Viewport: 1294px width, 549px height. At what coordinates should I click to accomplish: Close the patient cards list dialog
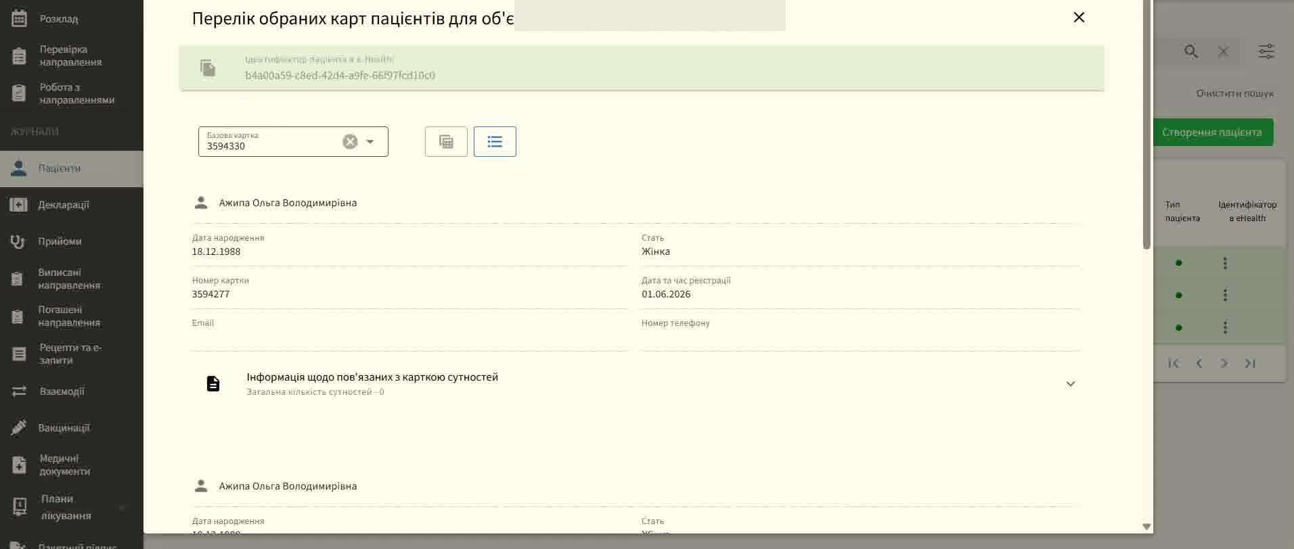pos(1079,18)
